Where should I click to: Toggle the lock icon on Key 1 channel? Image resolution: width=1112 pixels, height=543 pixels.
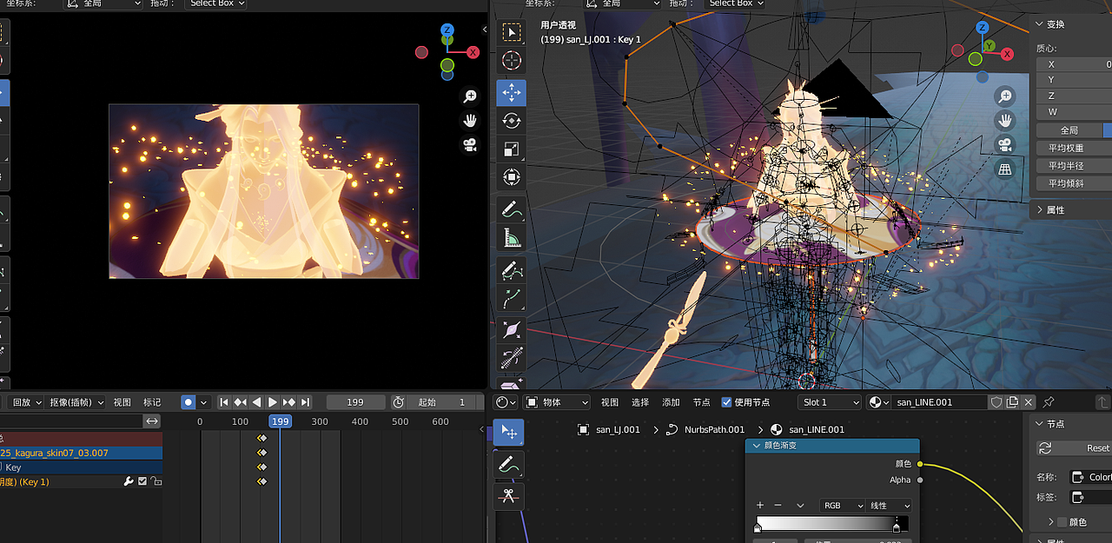pyautogui.click(x=156, y=481)
